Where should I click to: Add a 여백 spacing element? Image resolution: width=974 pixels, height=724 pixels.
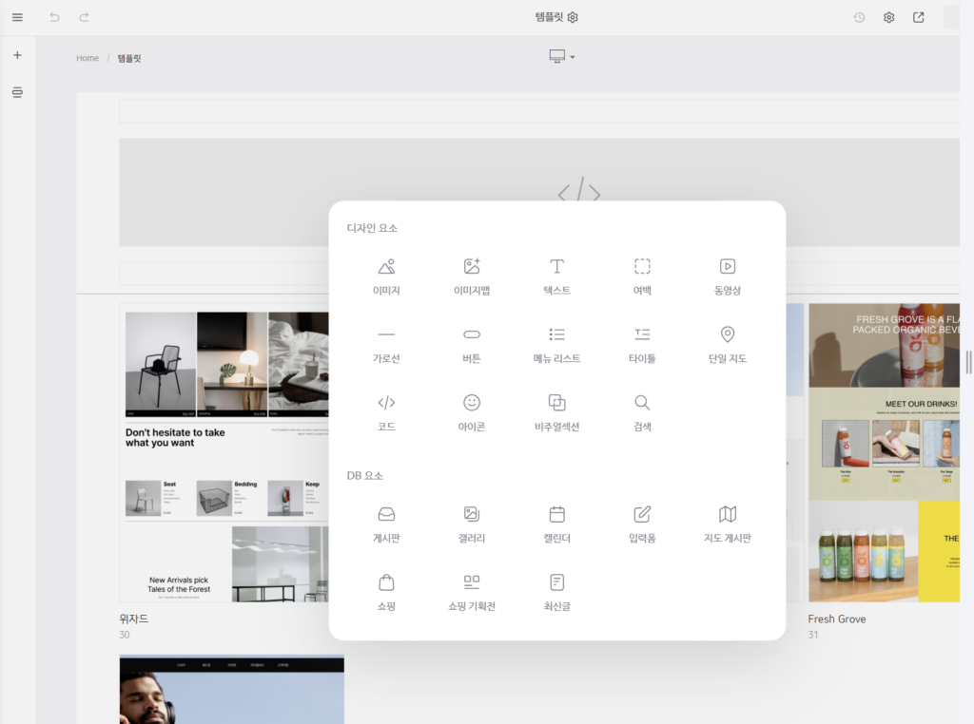(x=642, y=276)
